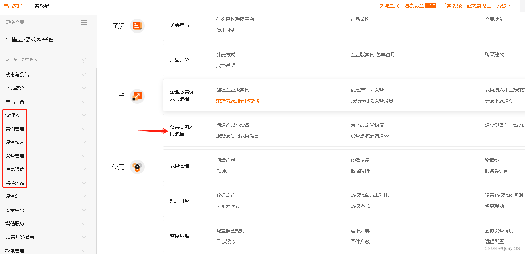Open the 场景联动 link
The image size is (525, 254).
494,206
